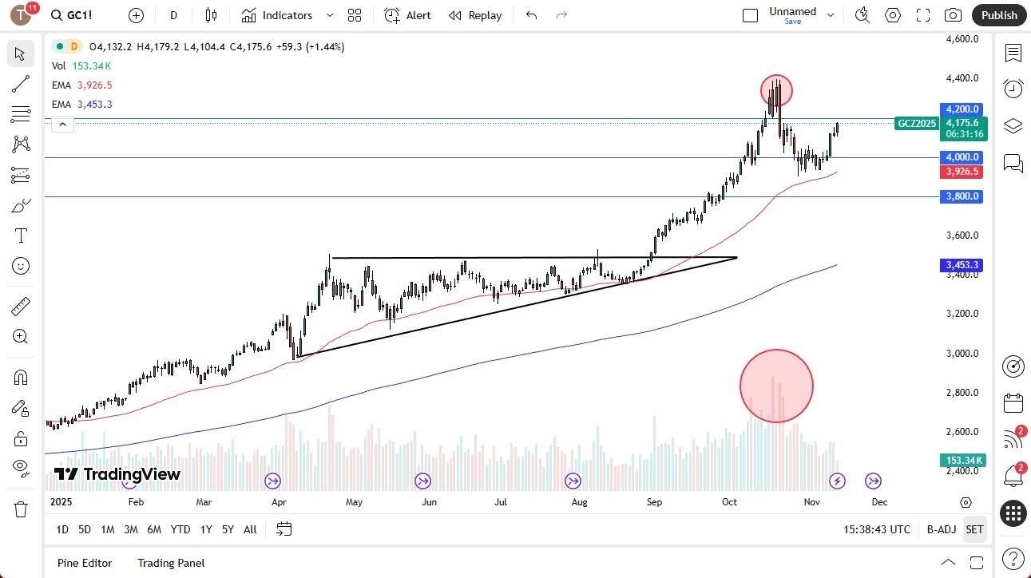
Task: Start bar Replay mode
Action: [475, 15]
